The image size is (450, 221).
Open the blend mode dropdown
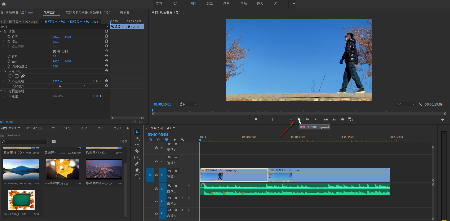point(69,86)
